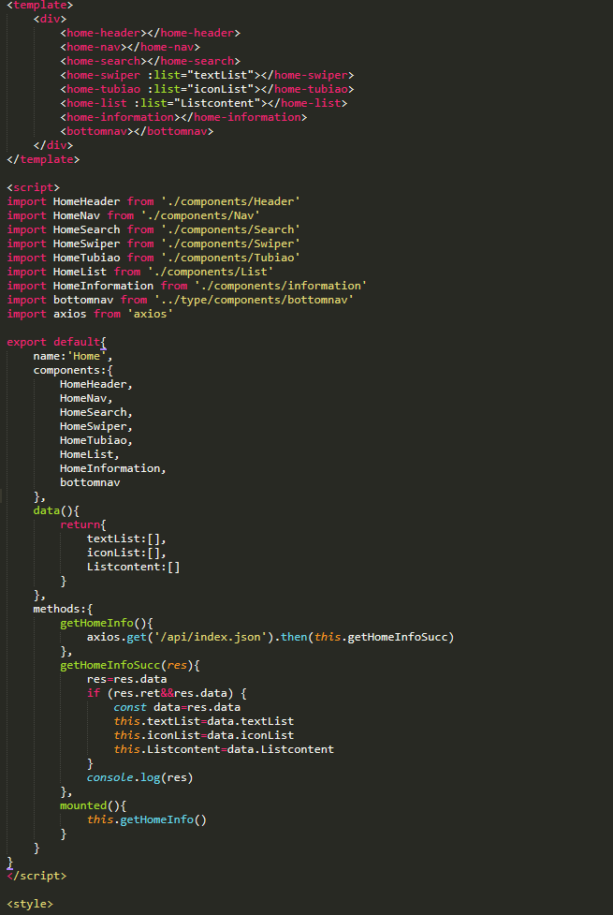
Task: Click the './components/List' import path
Action: click(211, 272)
